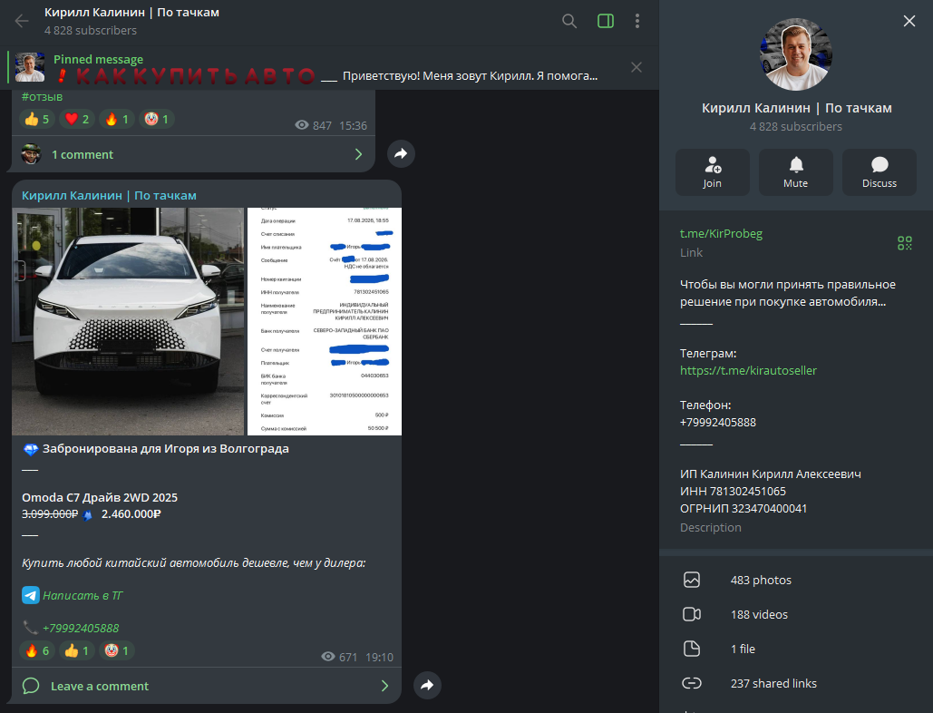Mute channel notifications

795,172
